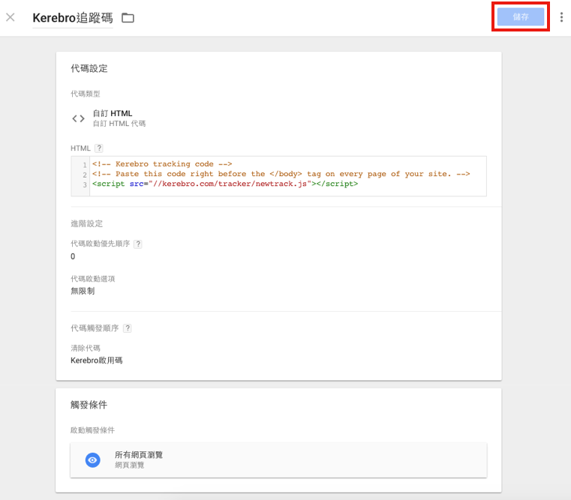Change the 無限制 tag firing option
This screenshot has height=500, width=571.
point(83,291)
